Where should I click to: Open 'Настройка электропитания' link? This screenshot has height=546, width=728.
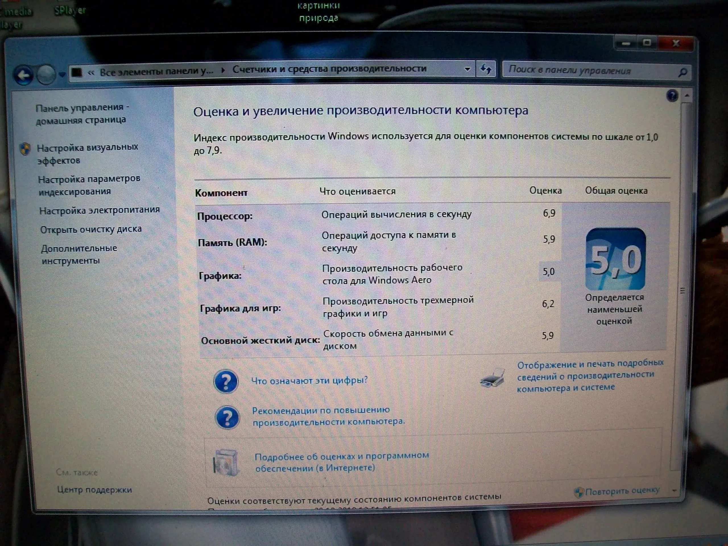pyautogui.click(x=100, y=210)
